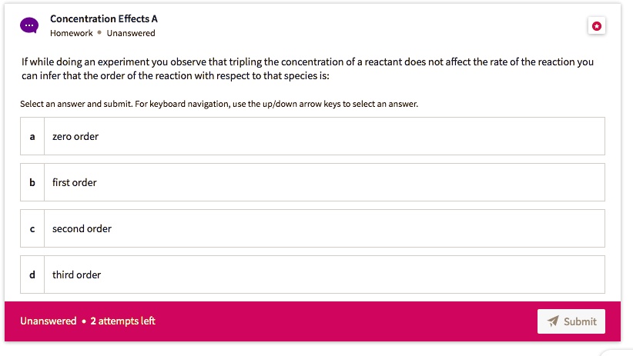Select answer letter d box
The image size is (633, 356).
[x=32, y=274]
